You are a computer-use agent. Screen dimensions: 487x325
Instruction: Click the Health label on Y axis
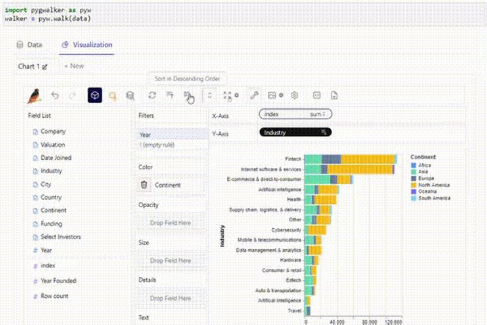294,199
